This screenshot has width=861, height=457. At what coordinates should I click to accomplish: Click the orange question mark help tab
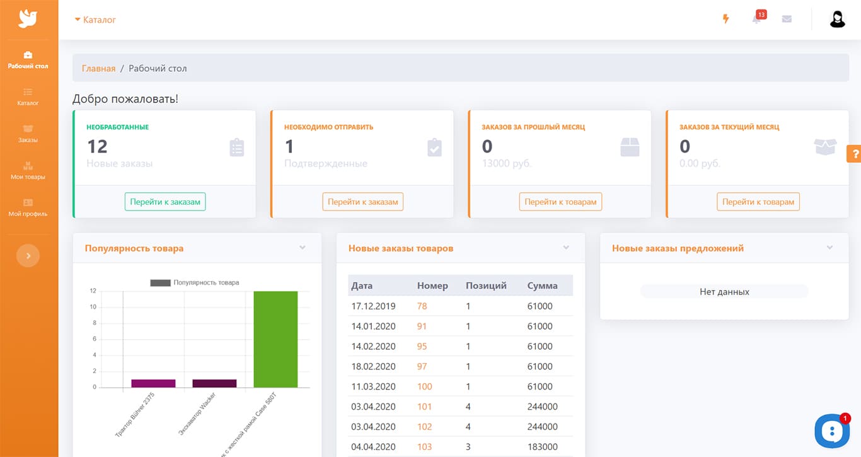[855, 154]
